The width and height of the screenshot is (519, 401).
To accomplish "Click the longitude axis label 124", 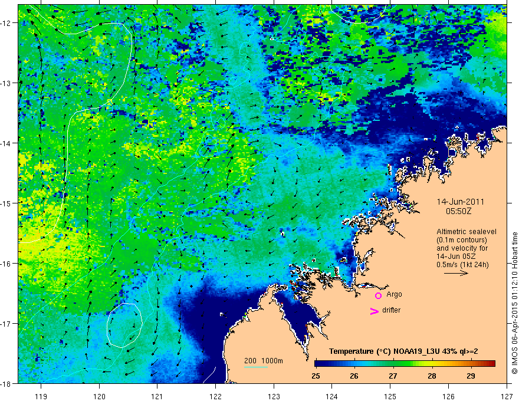I will [332, 396].
